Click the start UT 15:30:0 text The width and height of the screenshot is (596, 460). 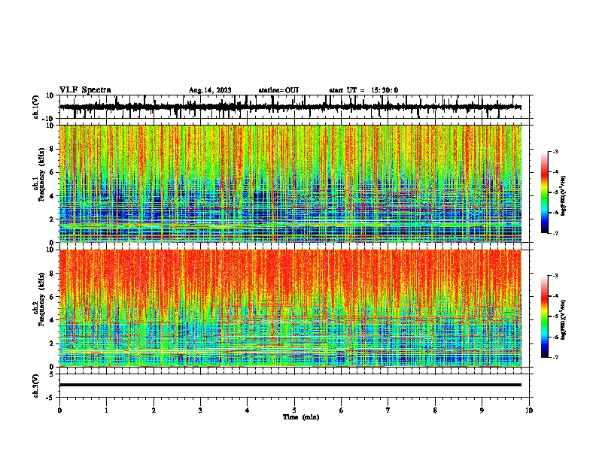(363, 90)
